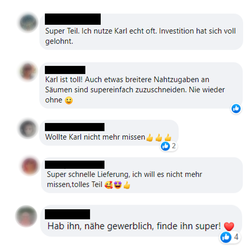The image size is (251, 251).
Task: Click redacted author name above 'Karl ist toll'
Action: click(x=65, y=70)
